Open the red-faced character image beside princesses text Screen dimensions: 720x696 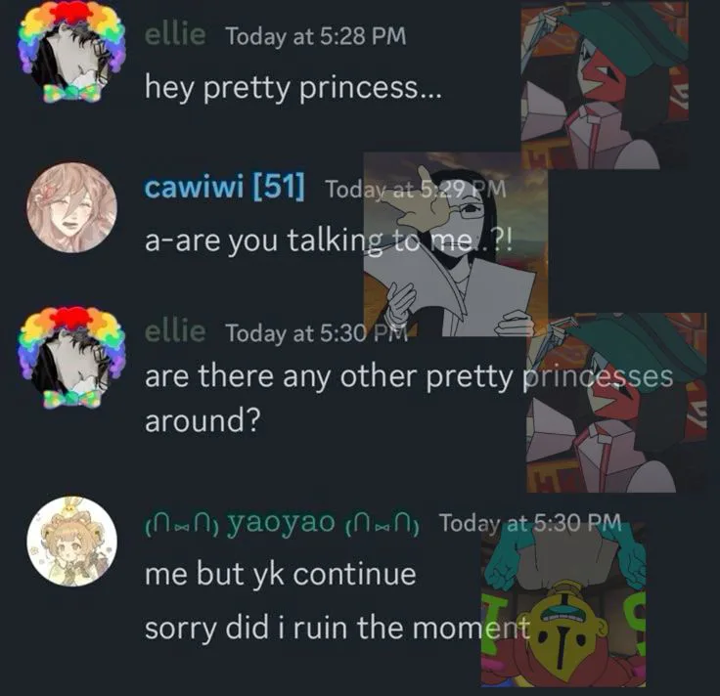point(616,403)
